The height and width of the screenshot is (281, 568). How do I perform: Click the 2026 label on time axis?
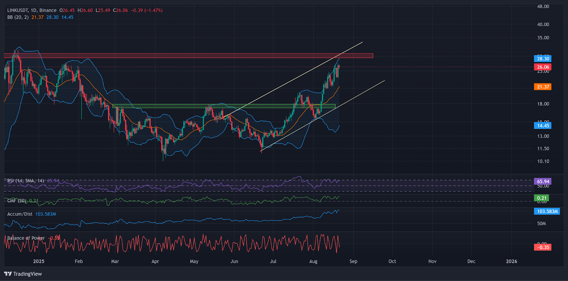point(511,261)
